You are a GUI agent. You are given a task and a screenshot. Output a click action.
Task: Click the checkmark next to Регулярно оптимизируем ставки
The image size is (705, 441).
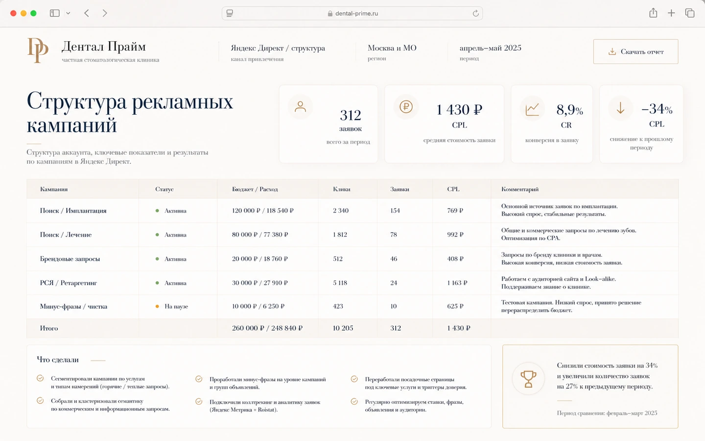(354, 401)
